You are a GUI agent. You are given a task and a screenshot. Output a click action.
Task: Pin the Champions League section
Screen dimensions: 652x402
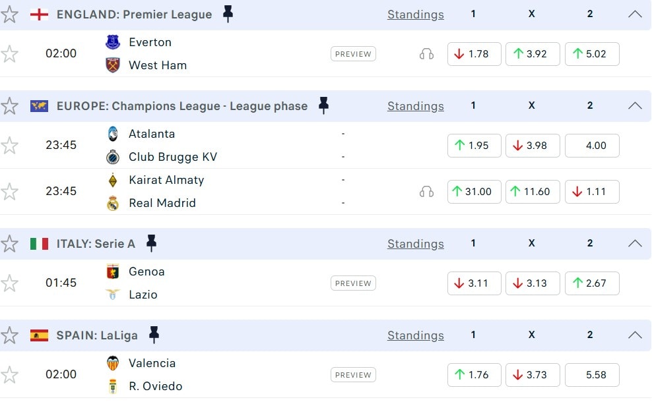point(323,105)
